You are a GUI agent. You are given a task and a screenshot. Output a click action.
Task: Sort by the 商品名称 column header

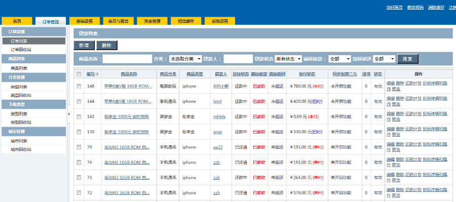coord(129,74)
